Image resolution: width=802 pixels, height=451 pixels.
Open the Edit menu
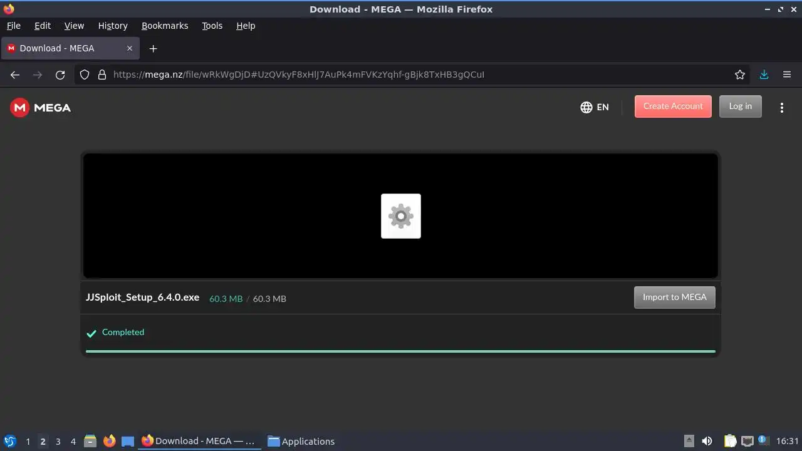[43, 26]
